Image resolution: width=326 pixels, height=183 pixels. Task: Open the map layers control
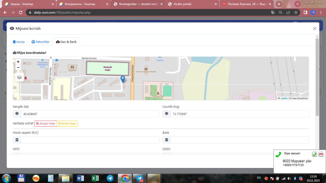(x=20, y=77)
